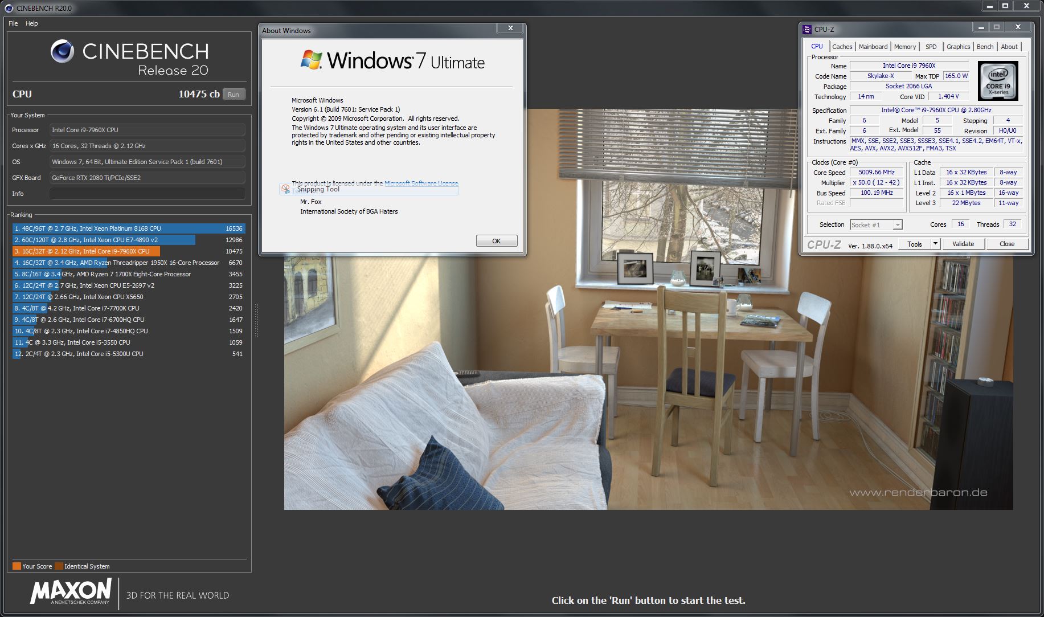The height and width of the screenshot is (617, 1044).
Task: Click the Close button in CPU-Z
Action: click(x=1006, y=244)
